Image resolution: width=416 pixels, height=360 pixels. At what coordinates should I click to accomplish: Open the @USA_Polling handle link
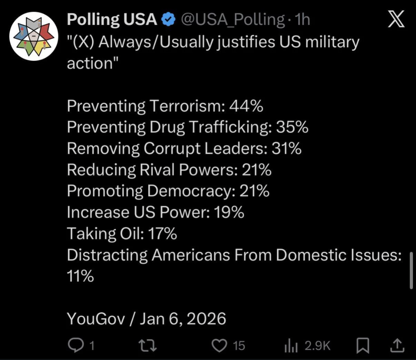(233, 19)
